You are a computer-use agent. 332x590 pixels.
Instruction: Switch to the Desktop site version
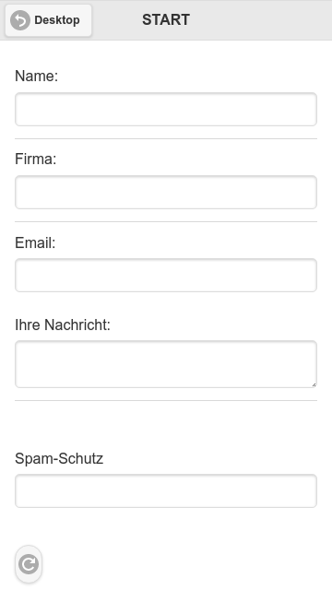click(x=48, y=20)
